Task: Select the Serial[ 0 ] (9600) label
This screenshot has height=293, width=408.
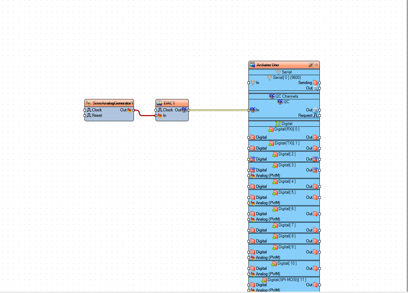Action: click(287, 78)
